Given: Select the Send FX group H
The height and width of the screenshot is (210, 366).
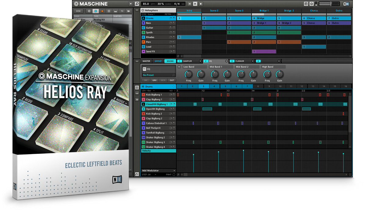Looking at the screenshot, I should point(158,52).
